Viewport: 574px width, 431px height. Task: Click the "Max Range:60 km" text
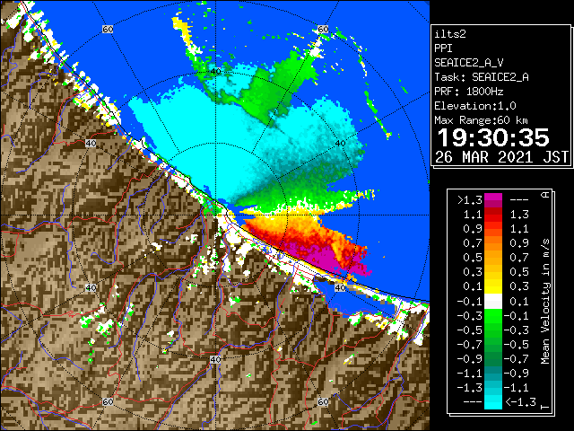(481, 120)
